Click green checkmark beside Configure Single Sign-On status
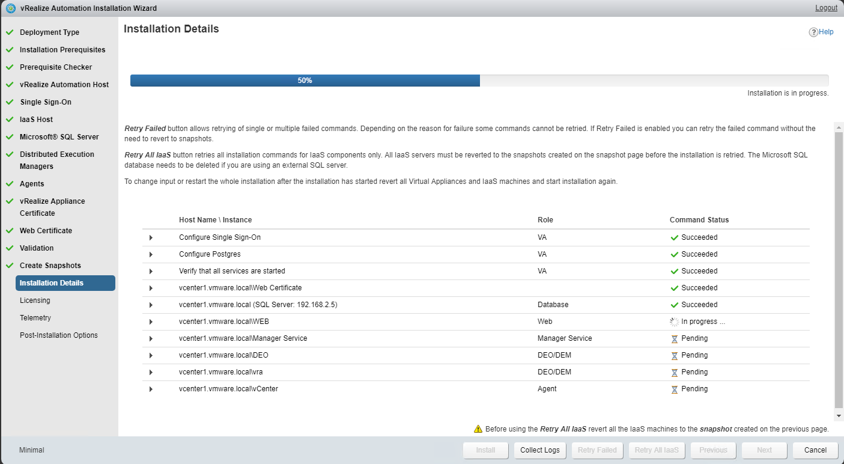 [674, 237]
